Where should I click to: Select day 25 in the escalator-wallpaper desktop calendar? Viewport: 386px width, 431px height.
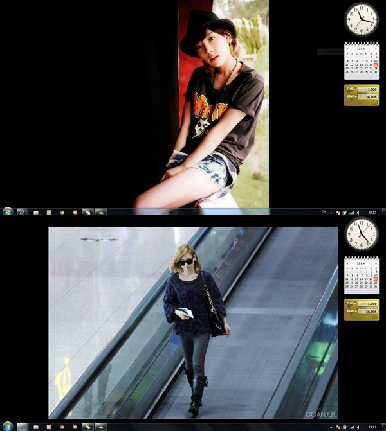point(347,286)
